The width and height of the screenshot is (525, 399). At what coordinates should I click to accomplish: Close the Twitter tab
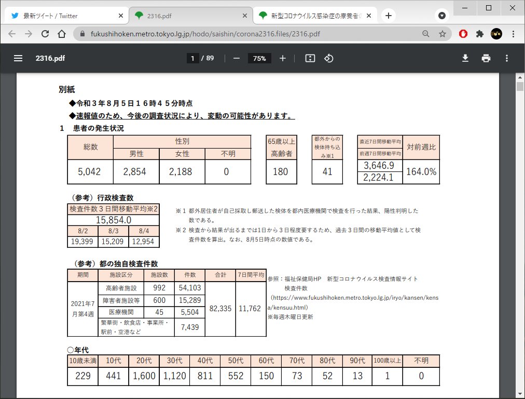[x=121, y=16]
